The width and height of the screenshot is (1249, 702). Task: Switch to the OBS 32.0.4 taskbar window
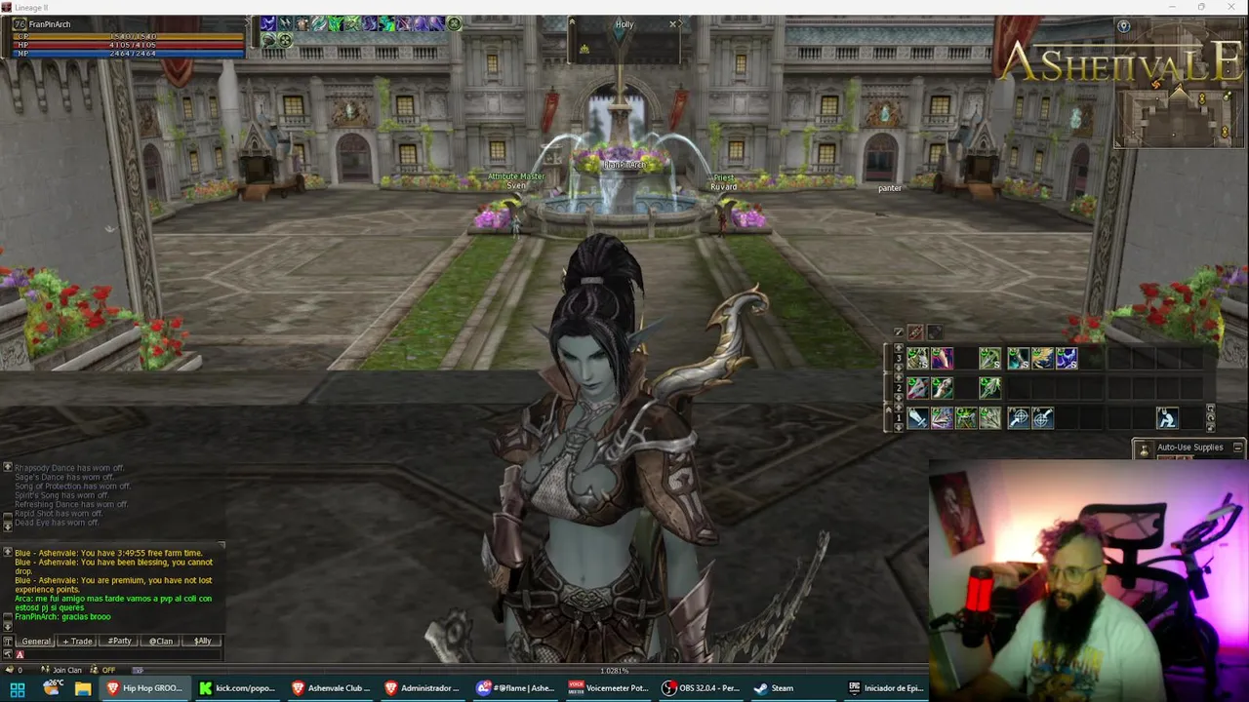(703, 688)
